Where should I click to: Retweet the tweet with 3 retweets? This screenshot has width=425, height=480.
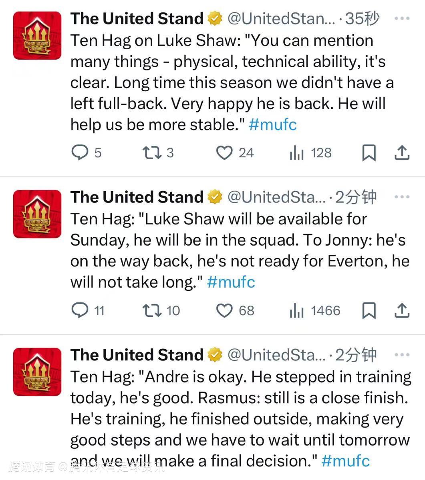point(152,153)
